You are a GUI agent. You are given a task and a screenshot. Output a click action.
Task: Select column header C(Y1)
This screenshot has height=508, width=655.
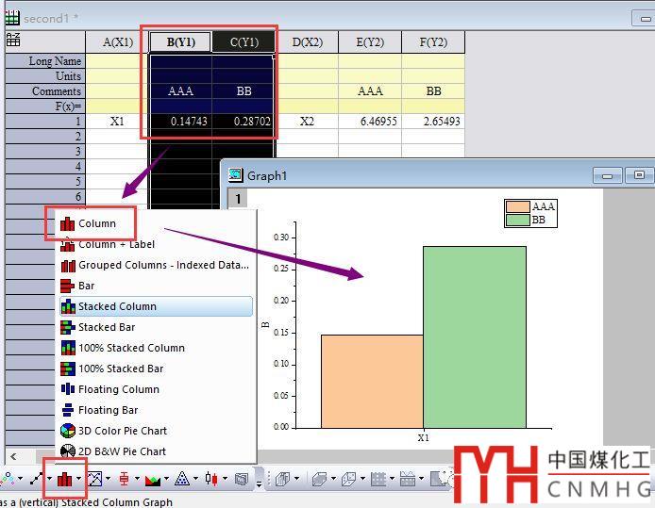click(x=244, y=42)
